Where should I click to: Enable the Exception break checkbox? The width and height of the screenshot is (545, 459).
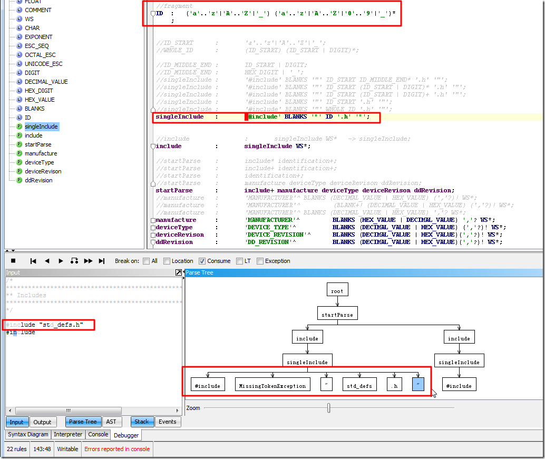tap(260, 261)
